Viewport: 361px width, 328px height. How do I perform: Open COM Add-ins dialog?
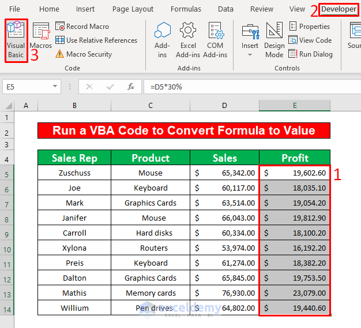point(215,40)
